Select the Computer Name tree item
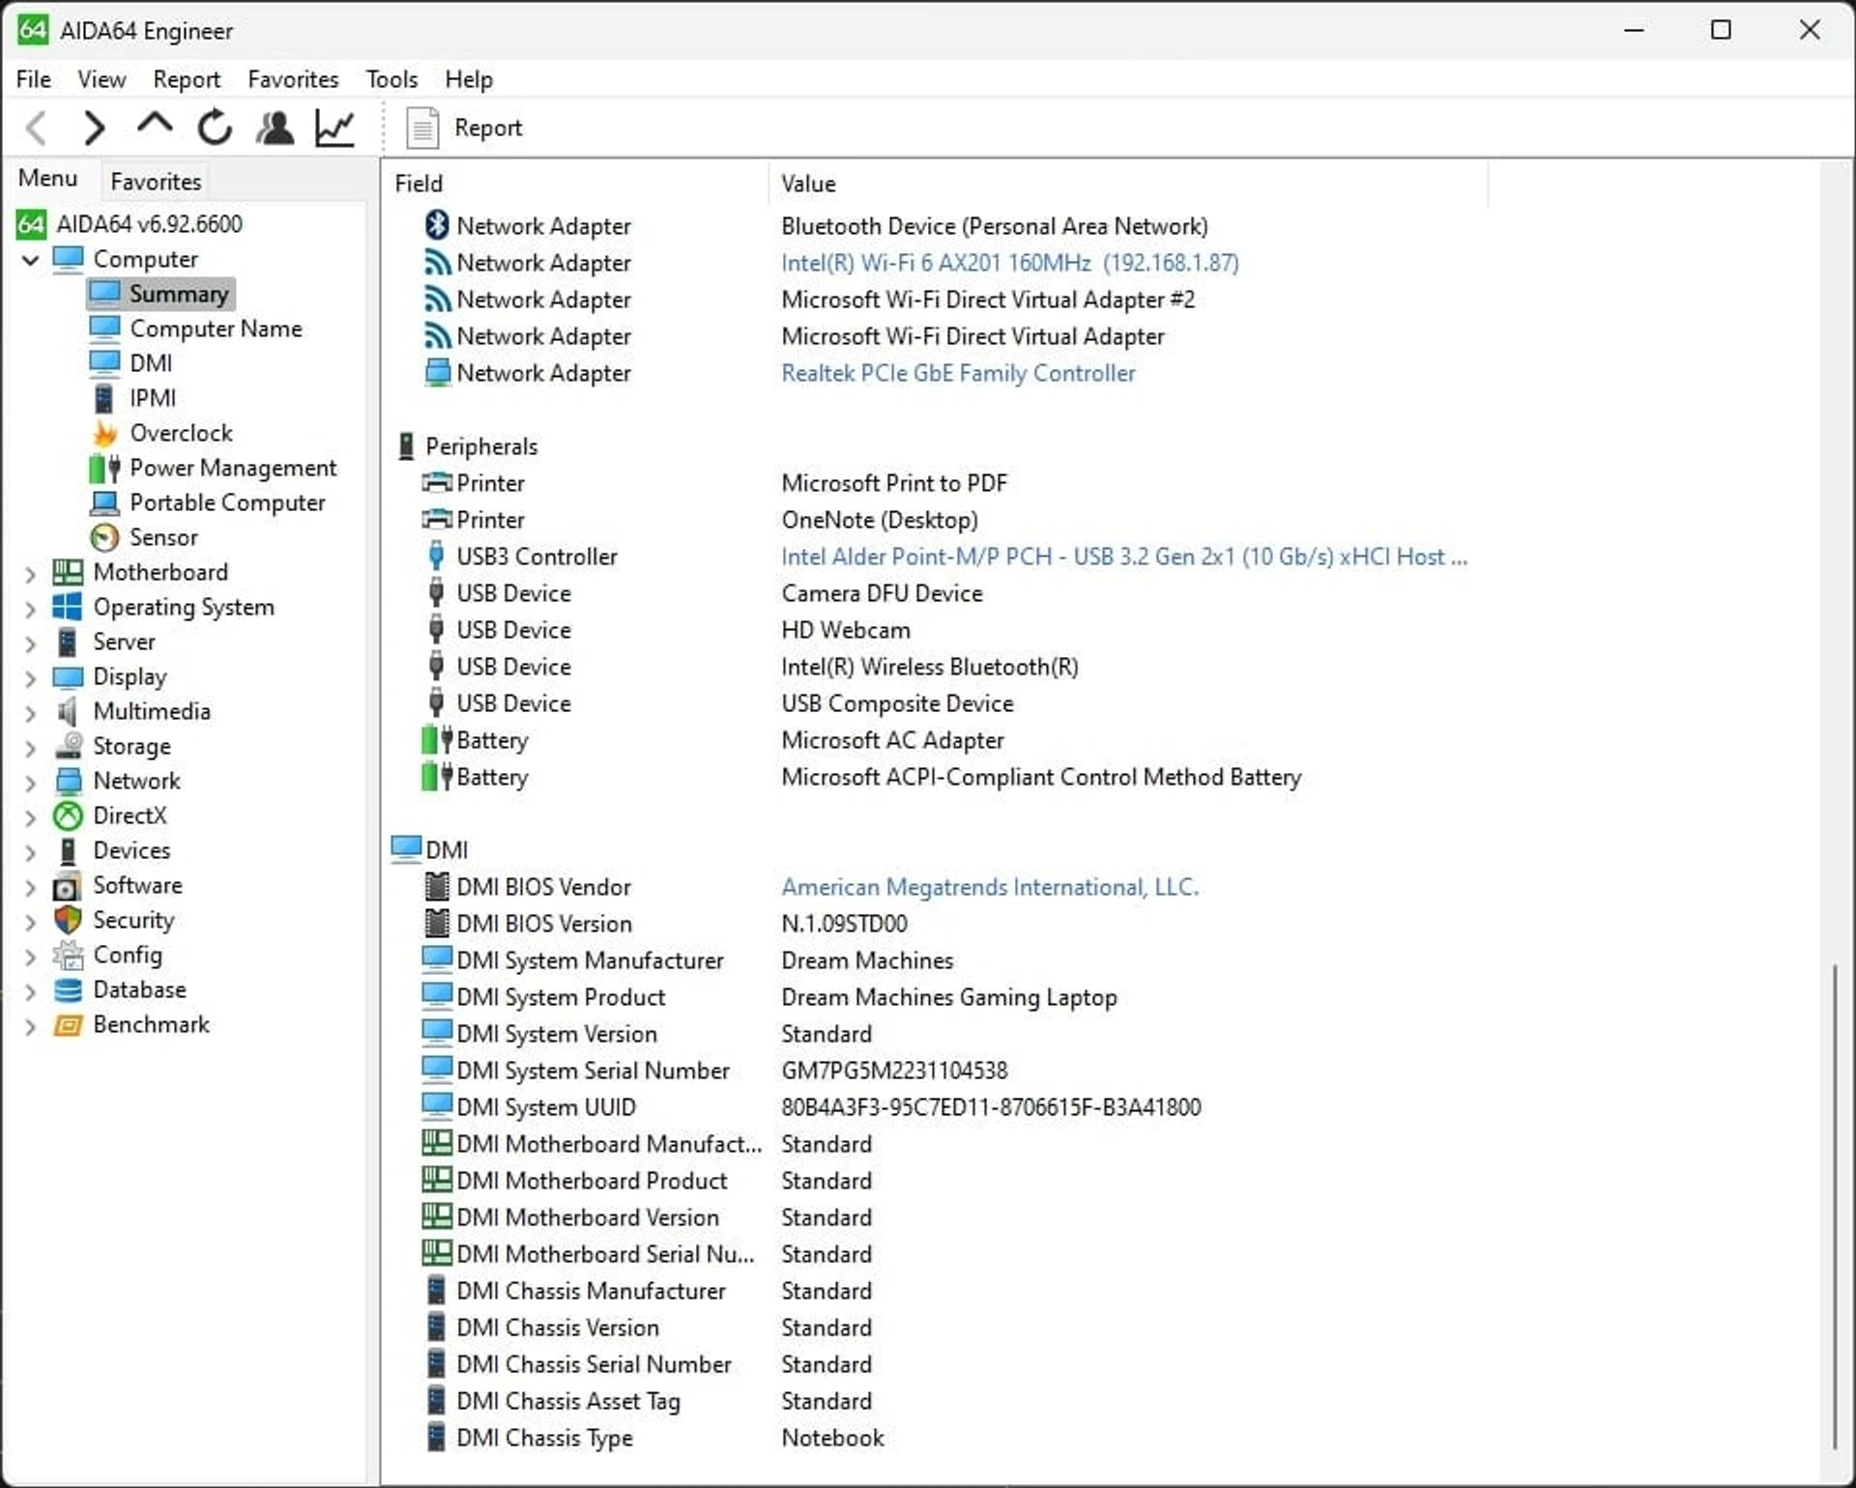 195,329
